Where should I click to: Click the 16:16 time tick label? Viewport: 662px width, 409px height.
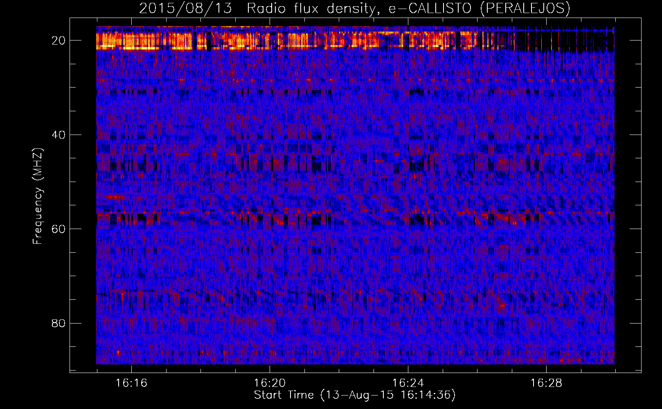click(x=131, y=383)
